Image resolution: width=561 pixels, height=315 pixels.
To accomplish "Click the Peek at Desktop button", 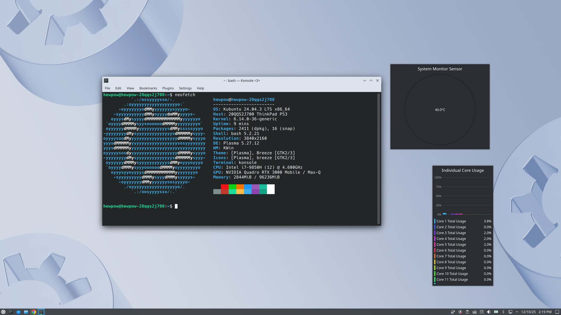I will click(x=557, y=312).
